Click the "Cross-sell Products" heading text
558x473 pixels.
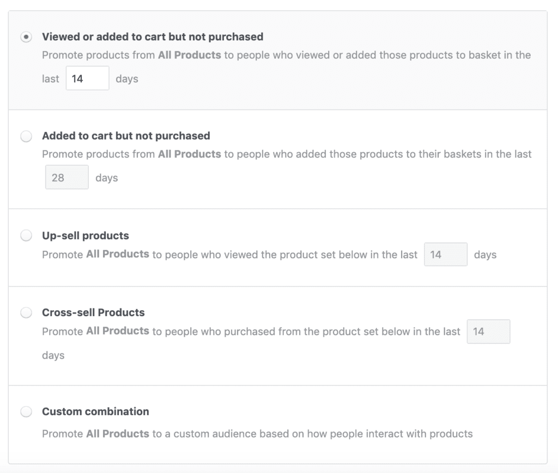[x=93, y=312]
